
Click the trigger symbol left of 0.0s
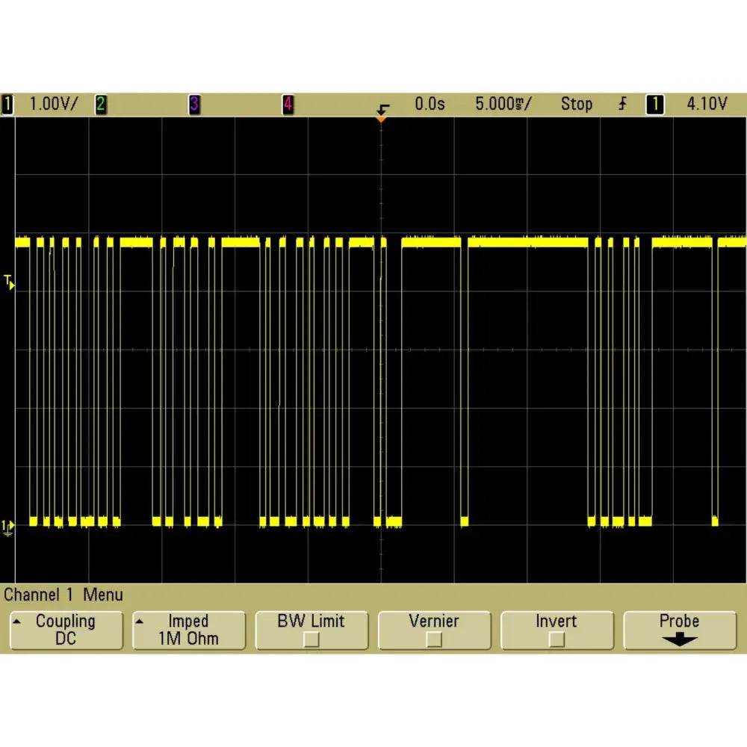(383, 107)
